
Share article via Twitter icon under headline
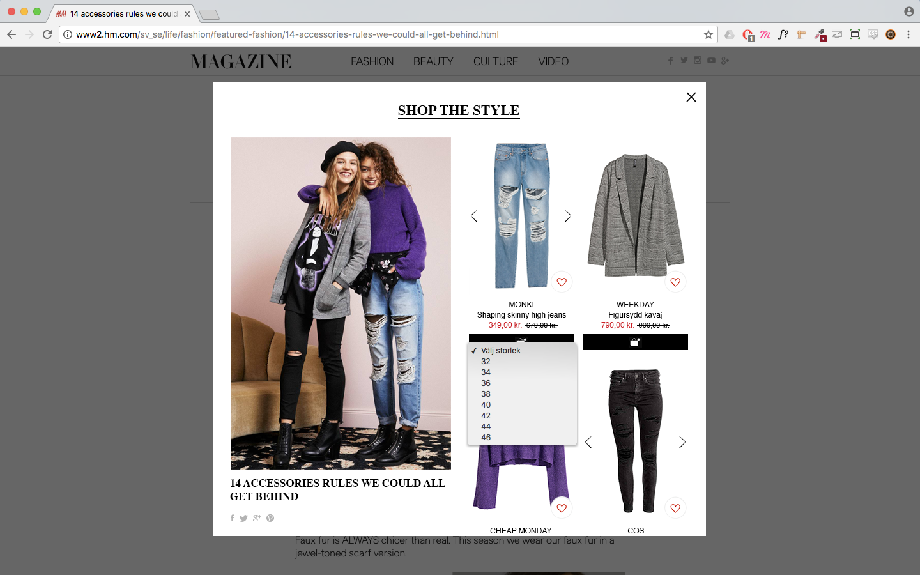coord(243,518)
